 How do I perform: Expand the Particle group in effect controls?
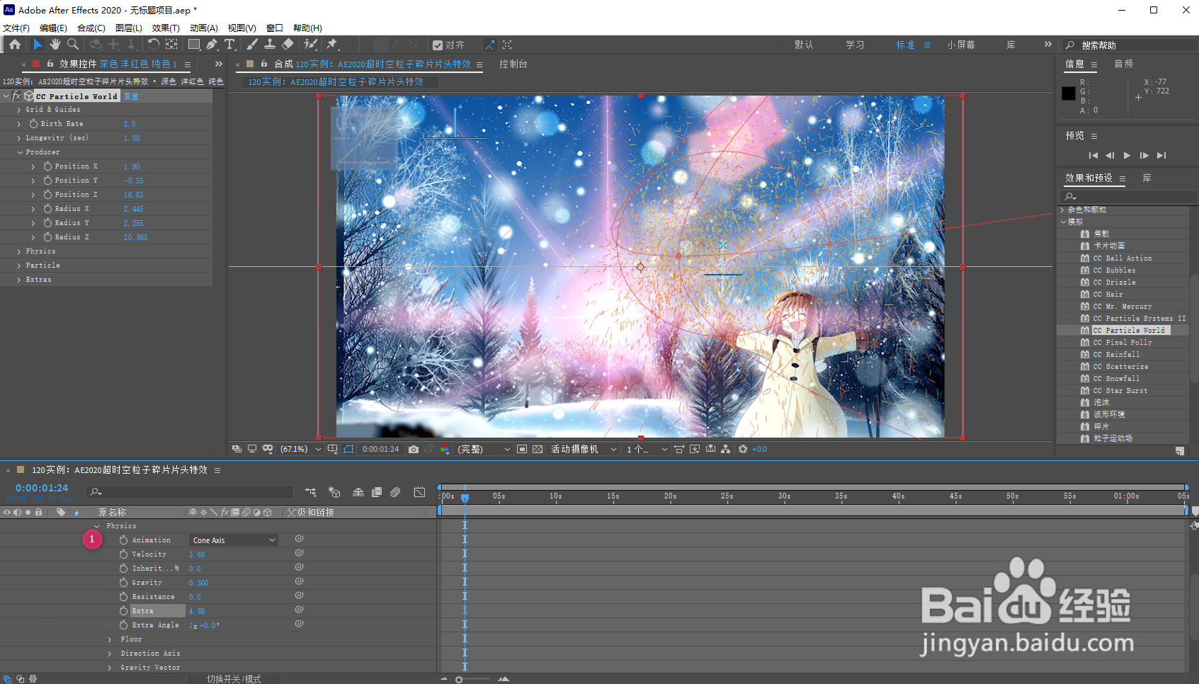coord(19,266)
